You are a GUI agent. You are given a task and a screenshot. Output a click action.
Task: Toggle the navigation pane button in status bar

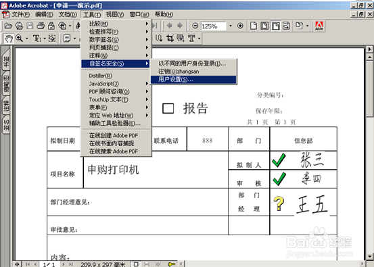pos(17,264)
